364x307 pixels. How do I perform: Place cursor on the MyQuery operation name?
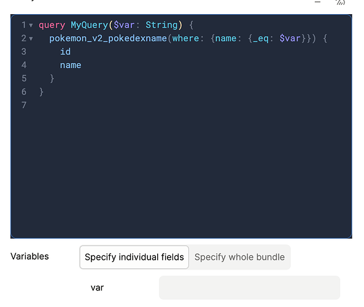click(90, 25)
